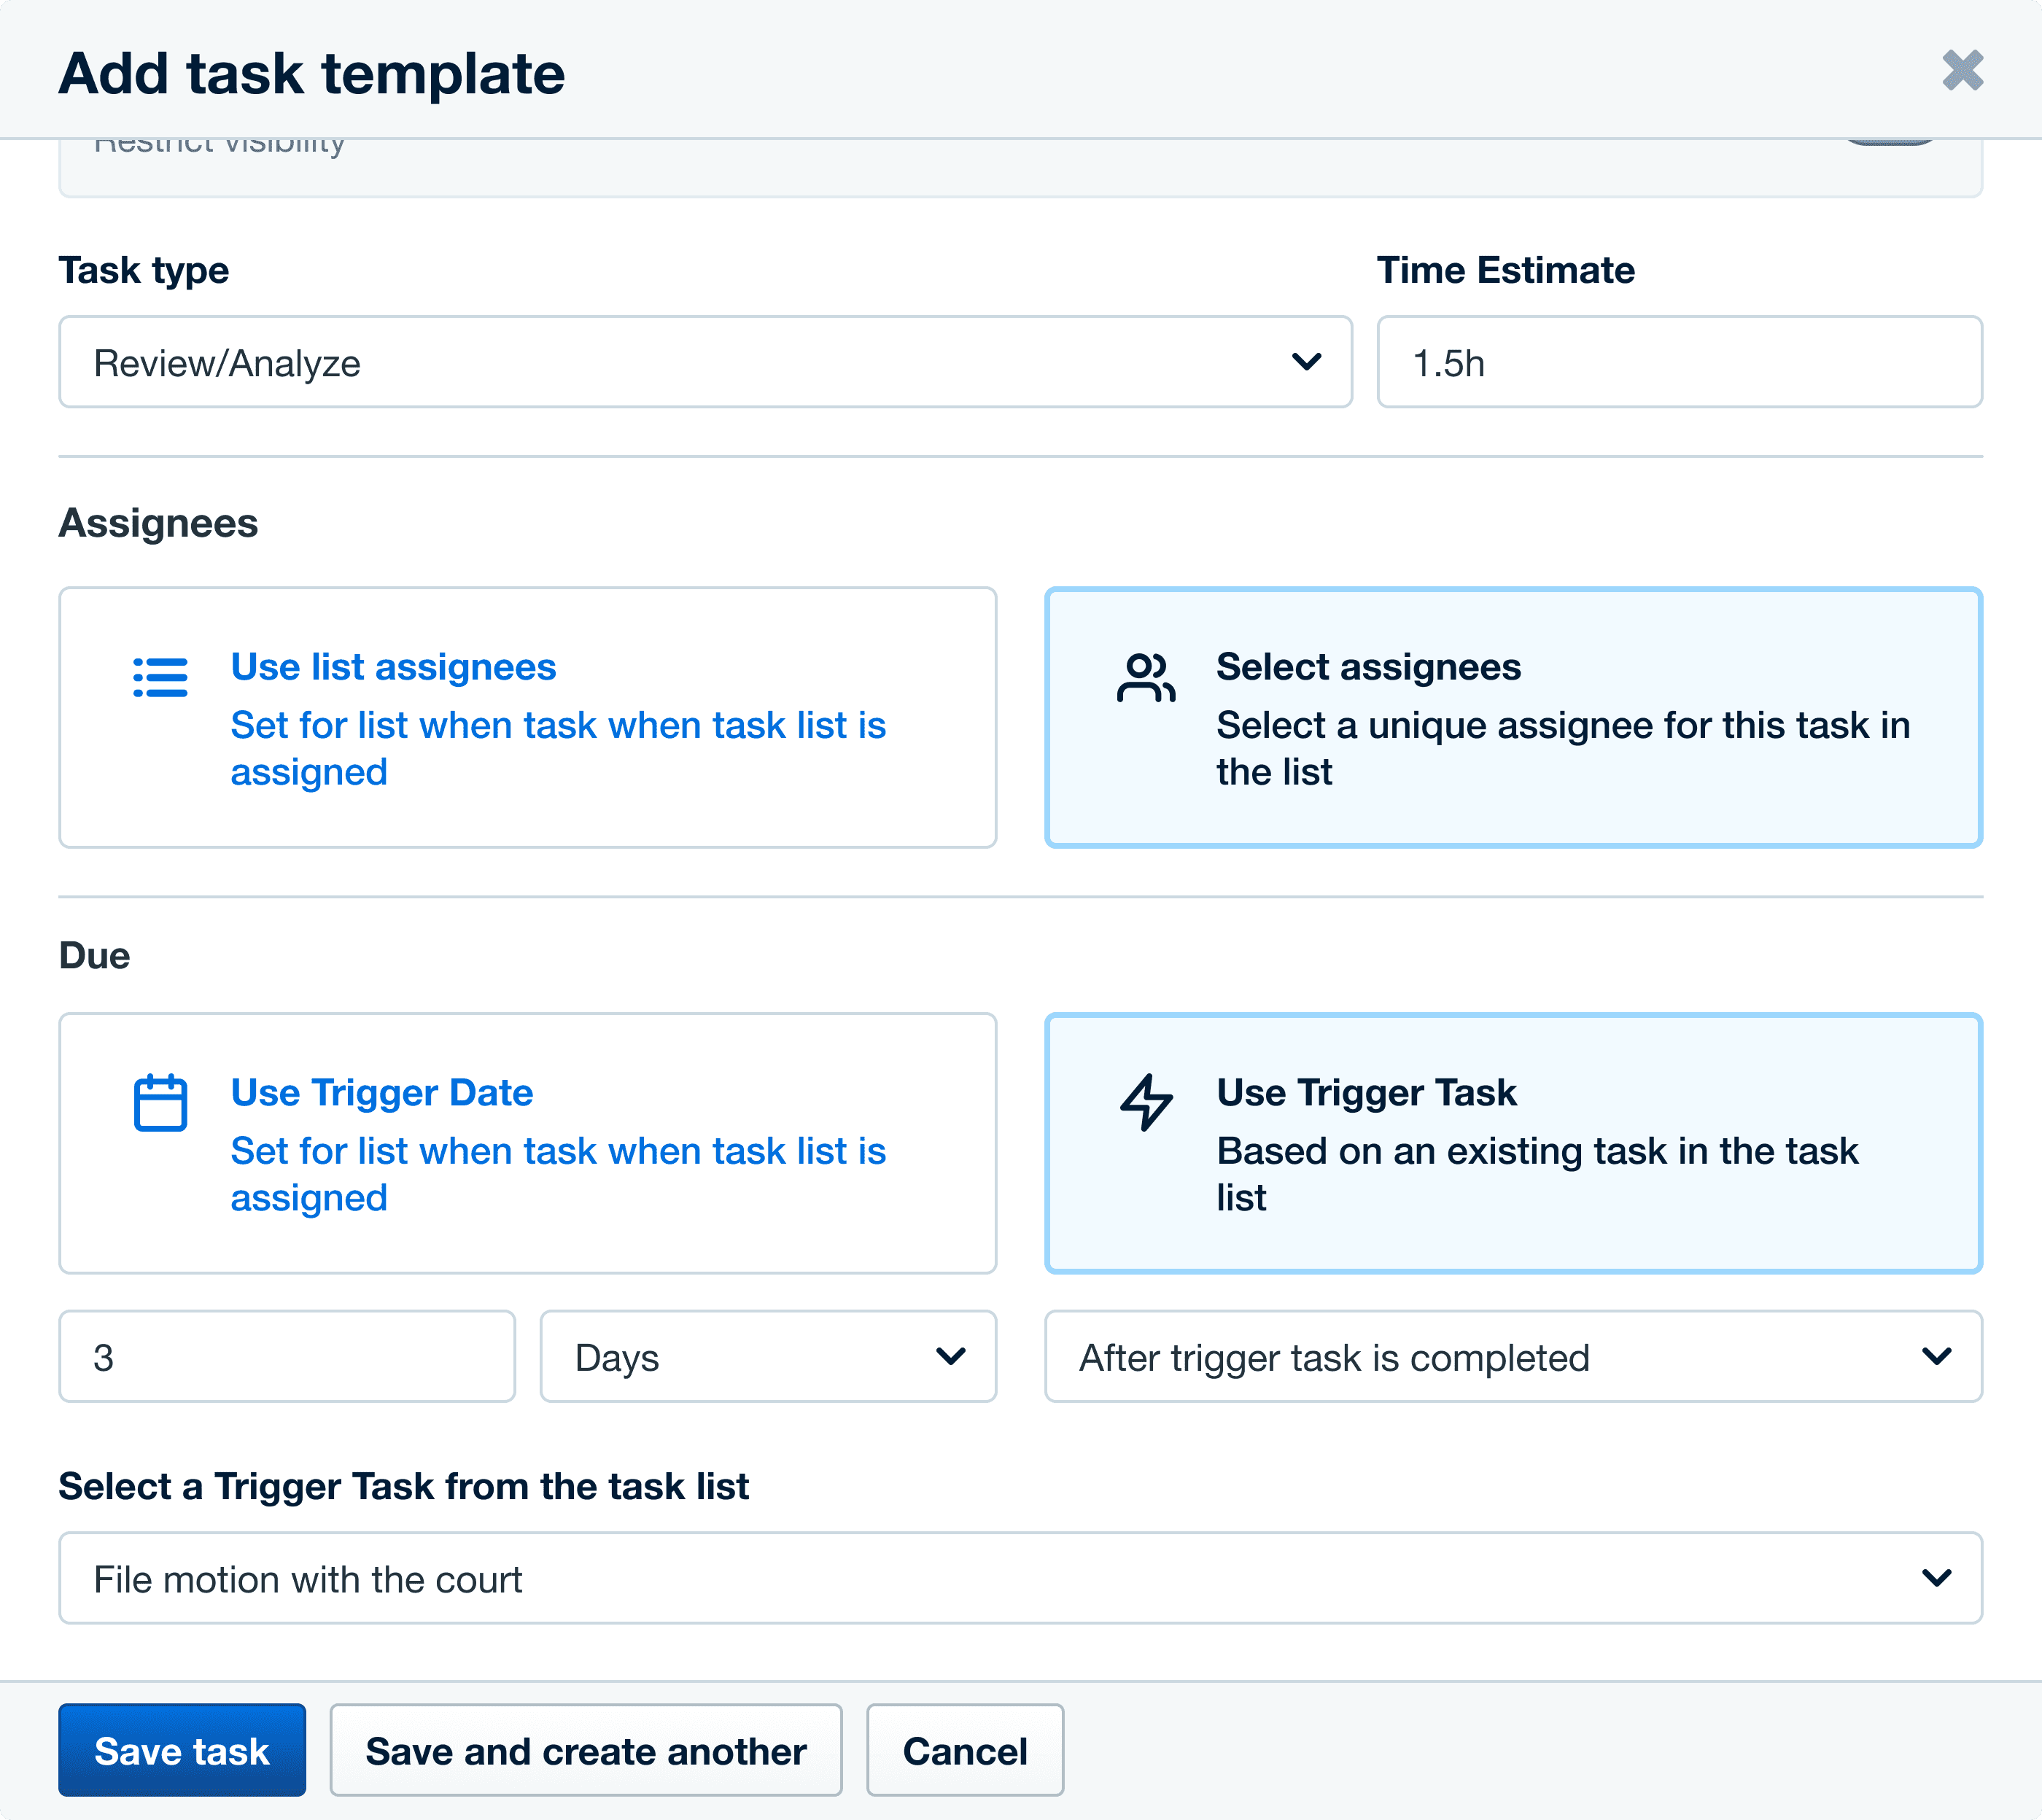Choose the Use Trigger Date option

pos(527,1143)
